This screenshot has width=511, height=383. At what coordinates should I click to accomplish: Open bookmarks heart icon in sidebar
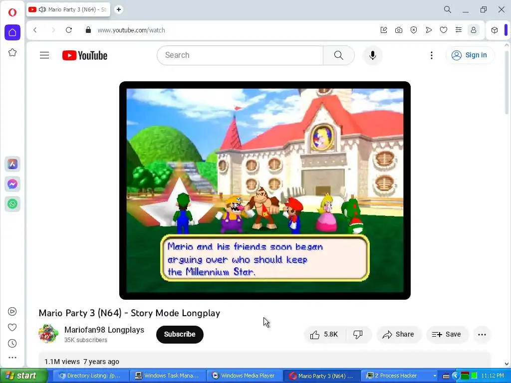[12, 327]
